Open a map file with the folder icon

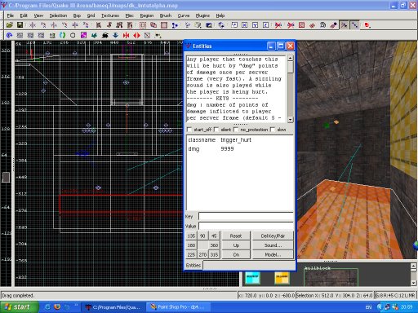[10, 25]
